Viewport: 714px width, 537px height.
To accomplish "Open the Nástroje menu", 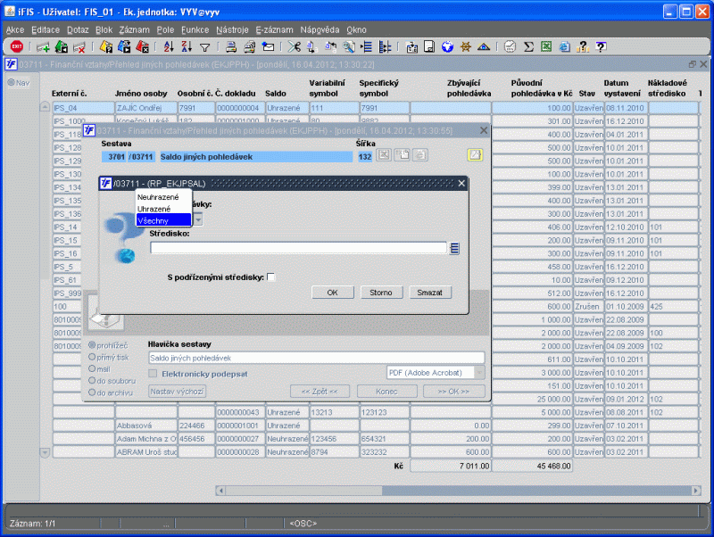I will tap(232, 30).
